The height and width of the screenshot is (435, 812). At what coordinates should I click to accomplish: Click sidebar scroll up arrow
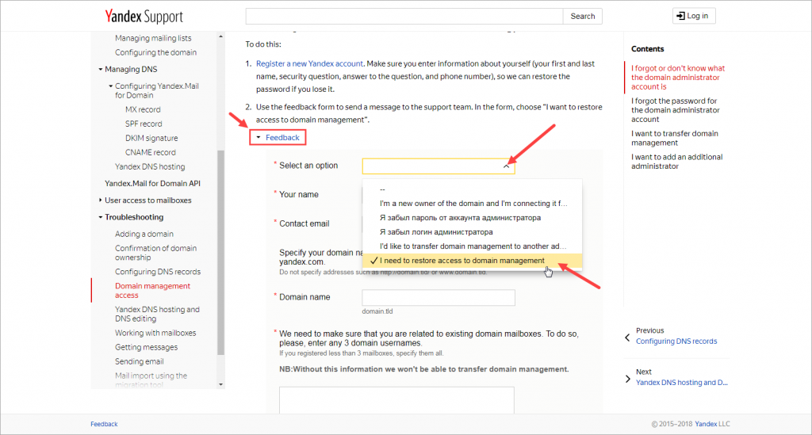pyautogui.click(x=221, y=36)
